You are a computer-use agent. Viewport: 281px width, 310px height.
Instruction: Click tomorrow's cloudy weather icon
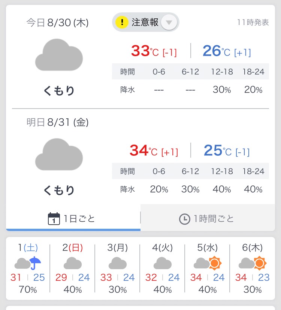pos(59,155)
